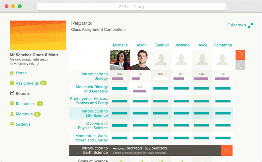The image size is (262, 162).
Task: Open student Michelle's name link
Action: [x=120, y=45]
